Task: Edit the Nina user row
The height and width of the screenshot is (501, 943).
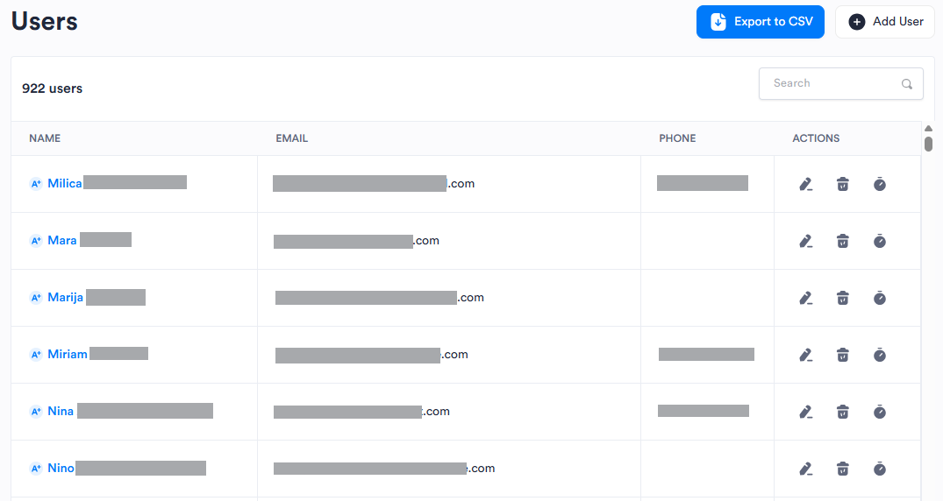Action: tap(806, 412)
